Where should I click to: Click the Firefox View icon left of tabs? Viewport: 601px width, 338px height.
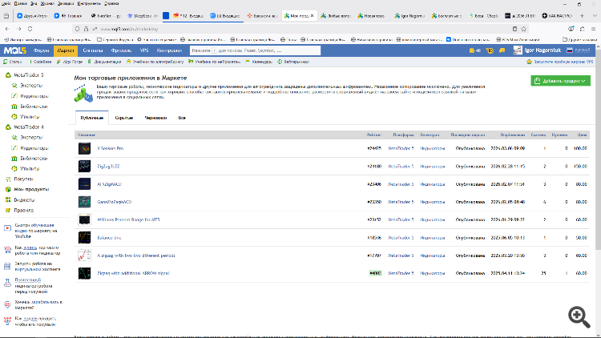6,16
